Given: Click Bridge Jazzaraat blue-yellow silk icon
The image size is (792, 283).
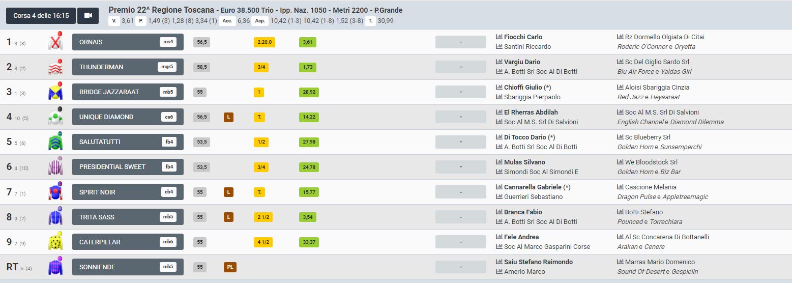Looking at the screenshot, I should [55, 92].
